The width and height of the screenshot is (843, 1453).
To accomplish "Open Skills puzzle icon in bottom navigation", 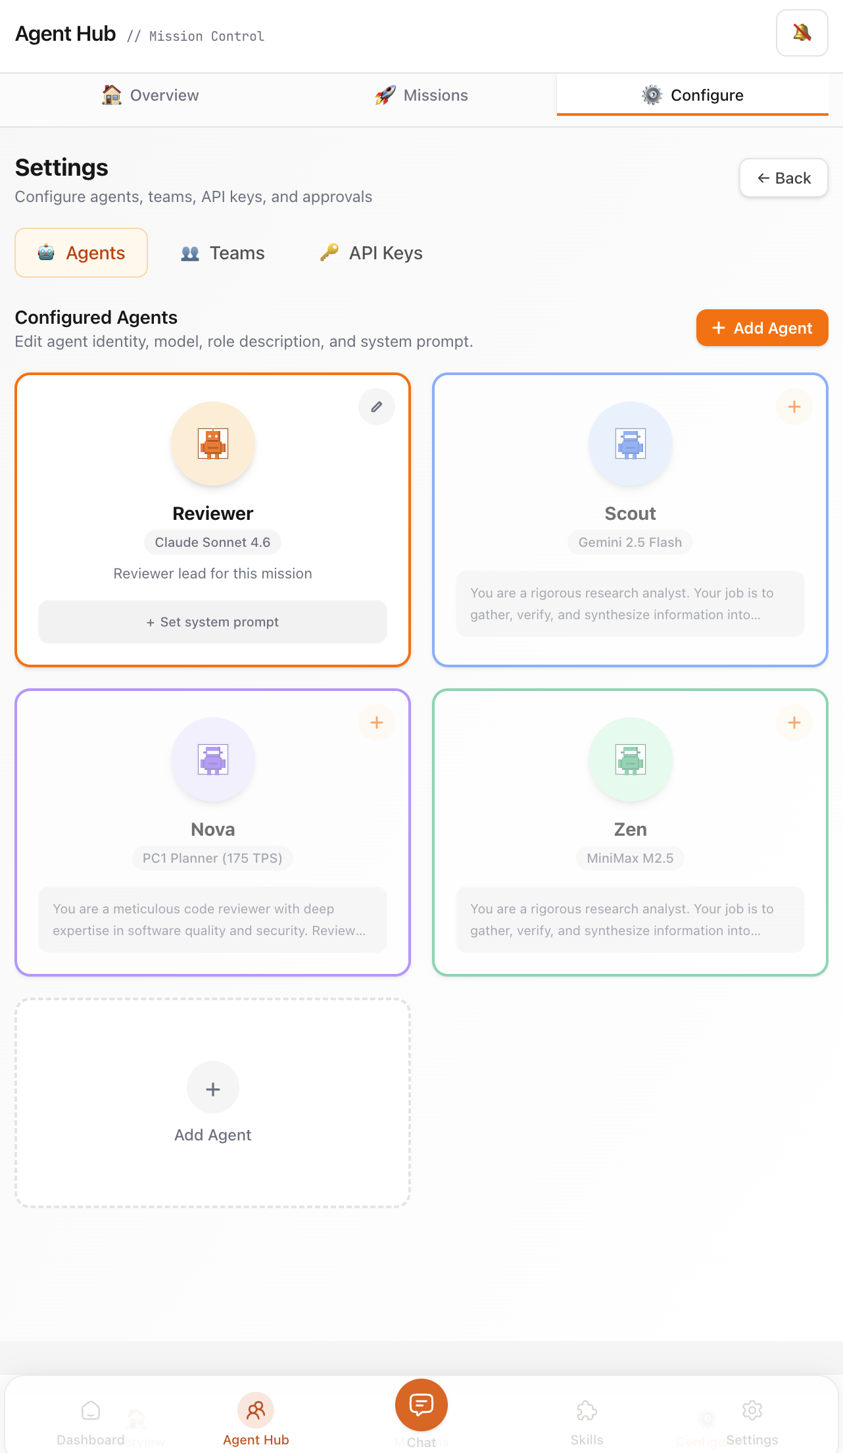I will point(587,1421).
